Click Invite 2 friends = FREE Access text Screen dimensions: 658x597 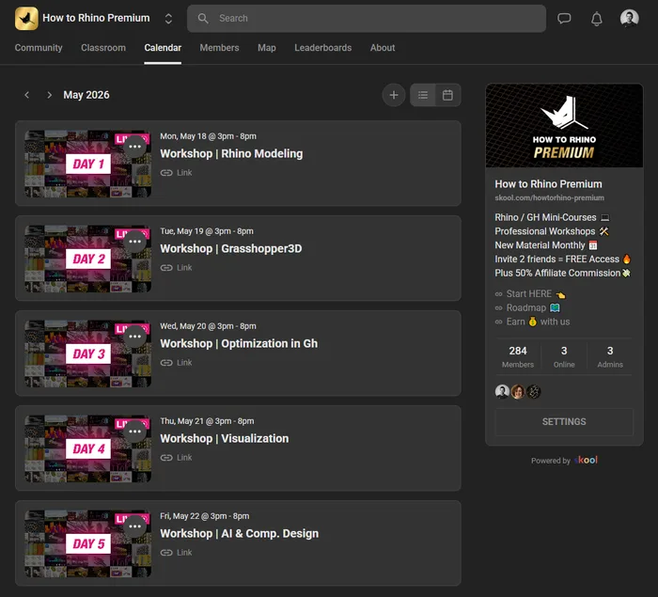tap(556, 259)
